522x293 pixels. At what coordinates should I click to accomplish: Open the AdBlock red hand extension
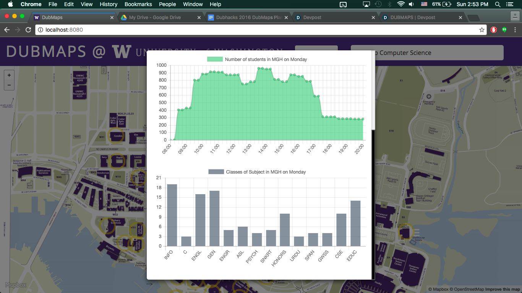pyautogui.click(x=494, y=30)
